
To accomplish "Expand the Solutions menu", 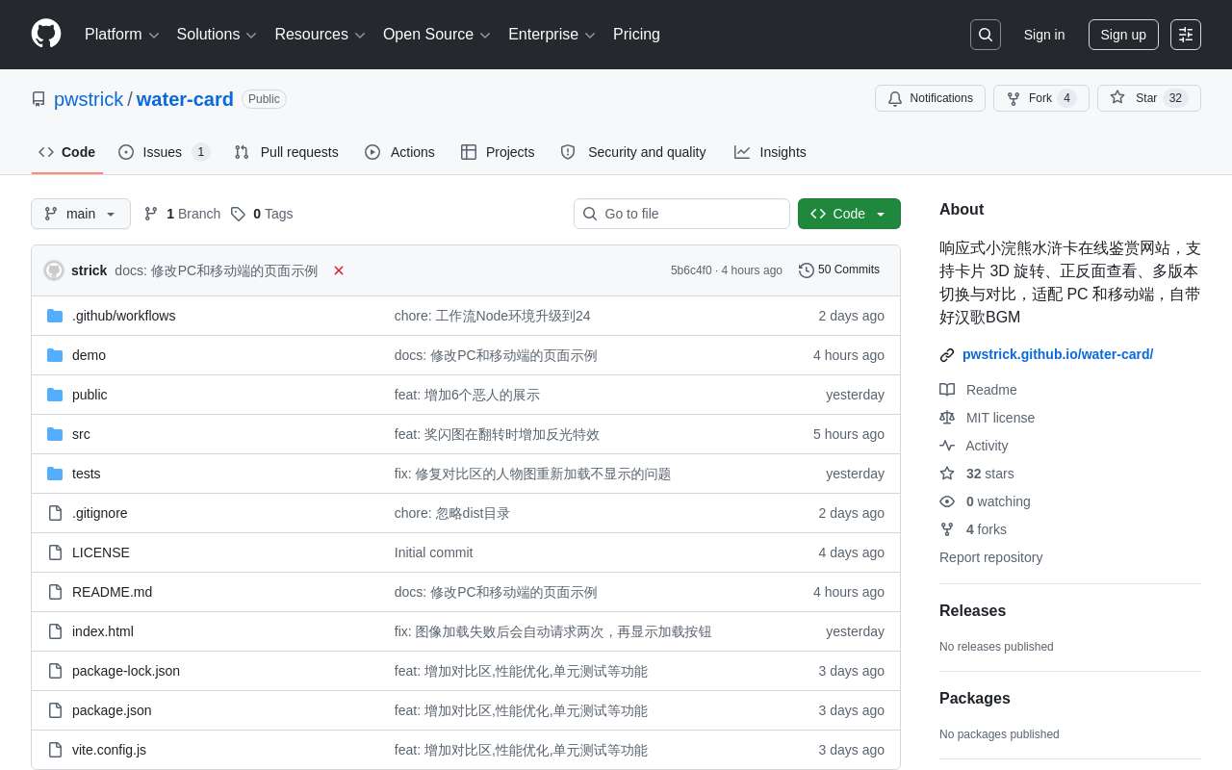I will 217,35.
